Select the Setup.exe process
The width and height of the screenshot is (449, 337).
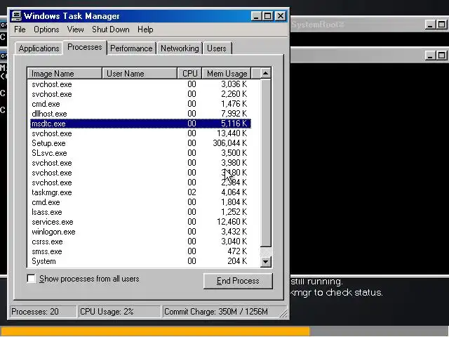click(140, 143)
